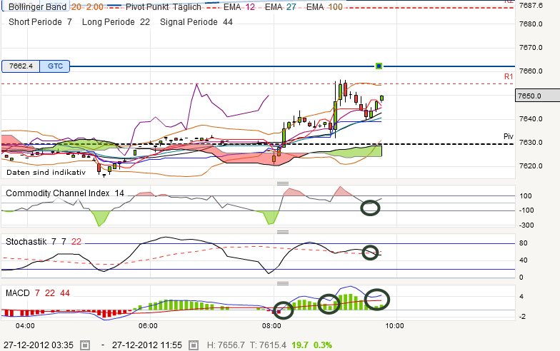Screen dimensions: 560x351
Task: Click the 10:00 time axis label
Action: click(x=394, y=325)
